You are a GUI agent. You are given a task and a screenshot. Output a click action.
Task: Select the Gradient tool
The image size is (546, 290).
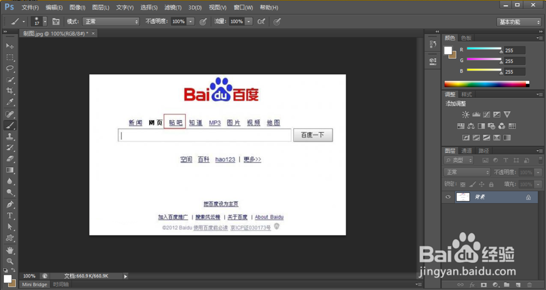click(10, 170)
